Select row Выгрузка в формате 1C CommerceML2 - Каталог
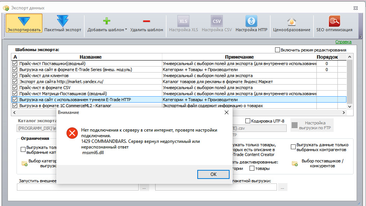Screen dimensions: 366x206 179,106
